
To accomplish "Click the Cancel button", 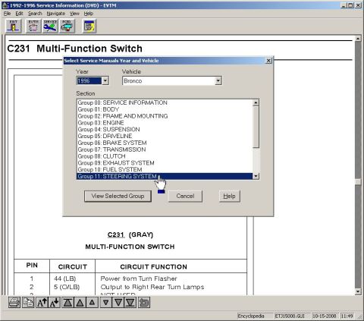I will pos(185,196).
